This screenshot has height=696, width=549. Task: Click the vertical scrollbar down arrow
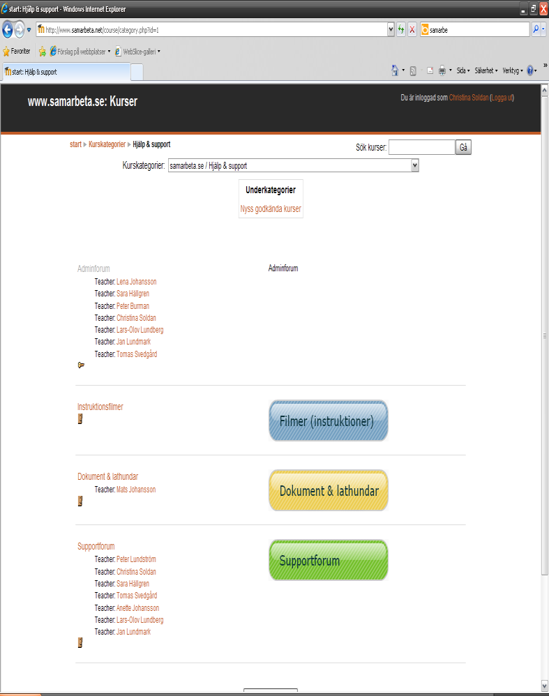pyautogui.click(x=545, y=686)
